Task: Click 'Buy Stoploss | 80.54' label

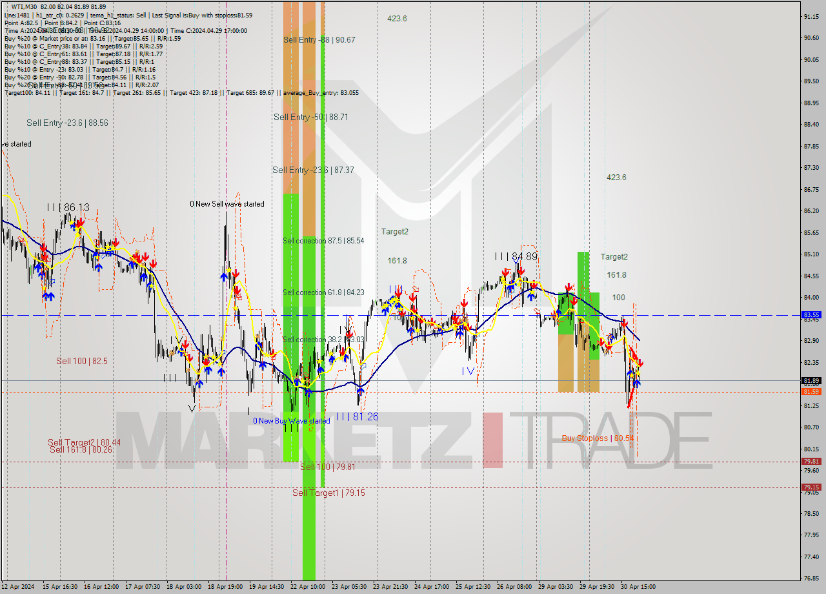Action: [x=598, y=438]
